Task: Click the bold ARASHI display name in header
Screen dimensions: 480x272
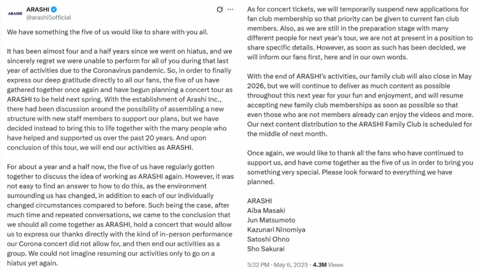Action: tap(38, 9)
